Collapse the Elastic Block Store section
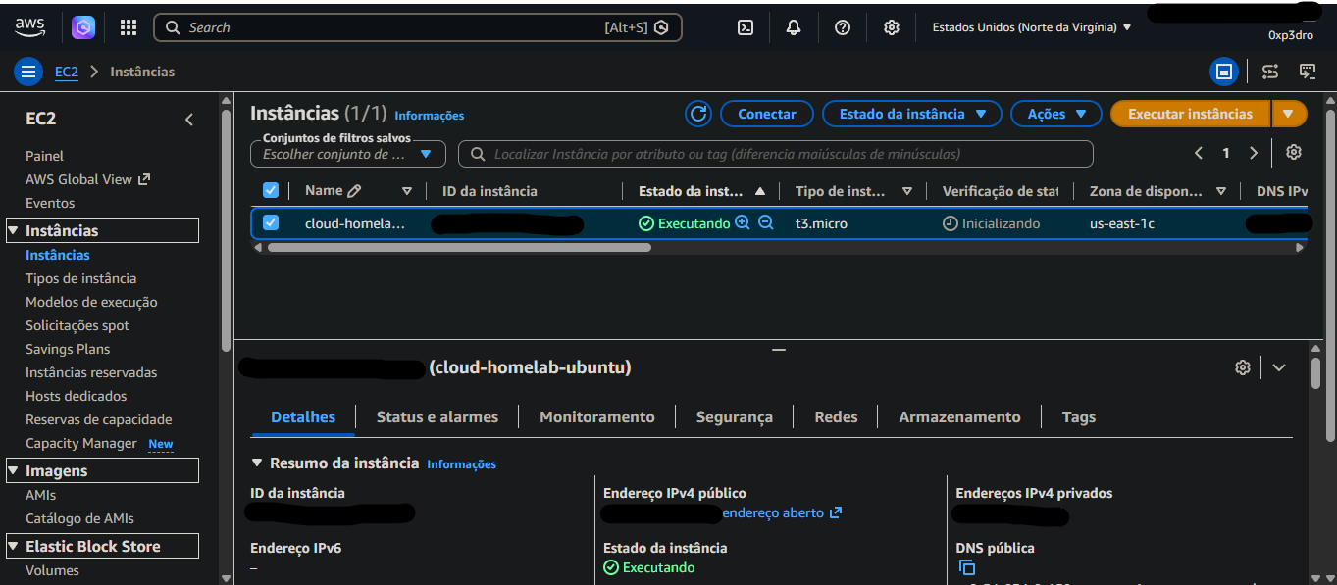Image resolution: width=1337 pixels, height=585 pixels. pos(14,547)
